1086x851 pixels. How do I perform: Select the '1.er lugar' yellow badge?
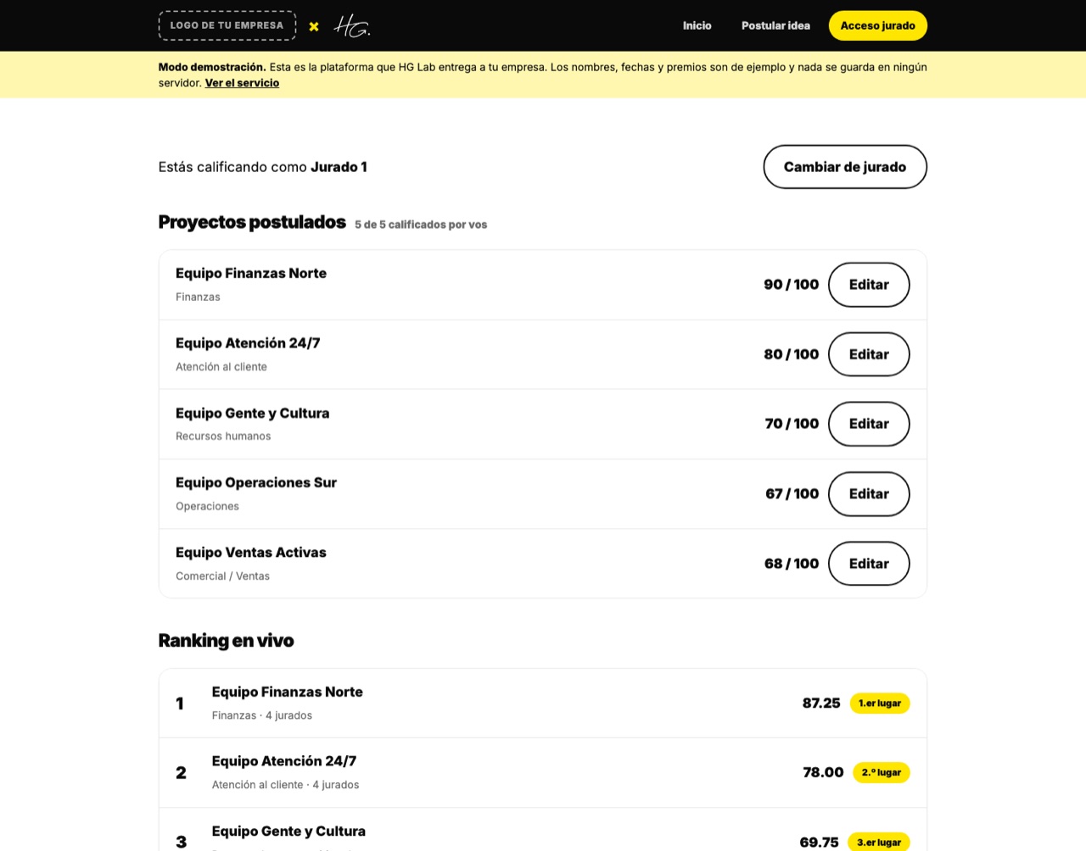[x=880, y=704]
